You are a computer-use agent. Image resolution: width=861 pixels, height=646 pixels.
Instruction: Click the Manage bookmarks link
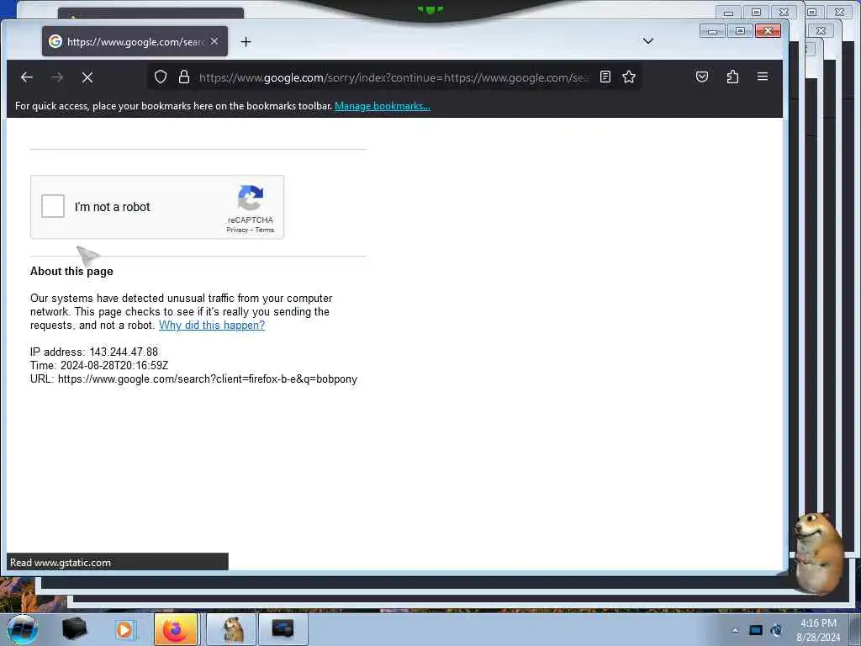[383, 105]
